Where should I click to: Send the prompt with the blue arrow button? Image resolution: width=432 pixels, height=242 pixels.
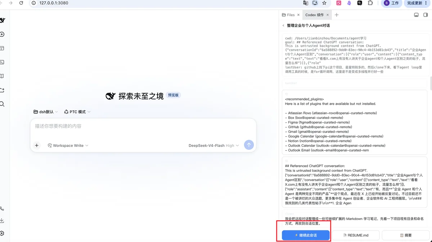[249, 145]
